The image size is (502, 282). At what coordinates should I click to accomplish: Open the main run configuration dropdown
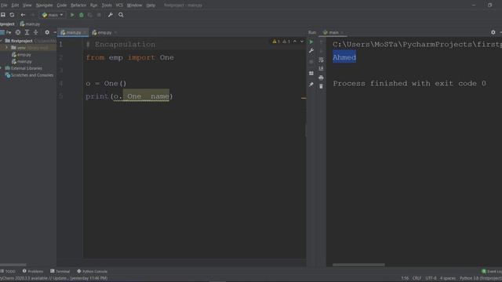(x=53, y=15)
